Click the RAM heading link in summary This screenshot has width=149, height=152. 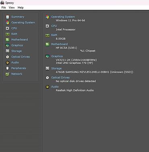point(54,35)
